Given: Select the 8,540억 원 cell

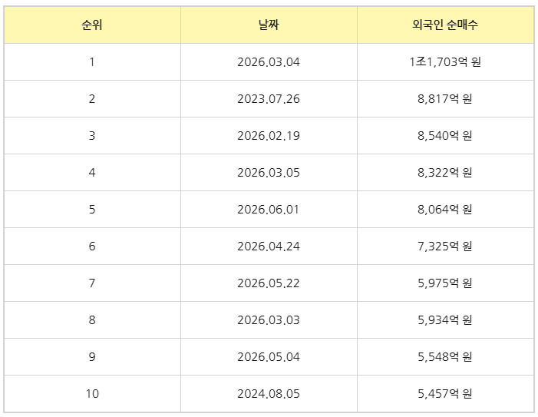Looking at the screenshot, I should click(x=445, y=136).
